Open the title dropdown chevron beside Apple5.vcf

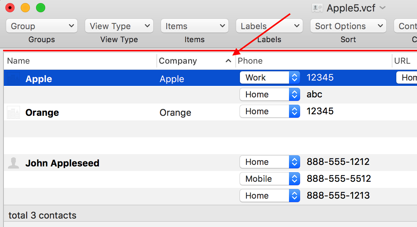point(382,8)
